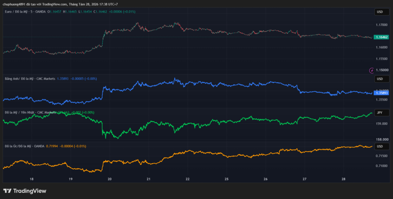The height and width of the screenshot is (199, 393).
Task: Open the USD currency selector in the Bảng Anh pane
Action: [x=382, y=79]
